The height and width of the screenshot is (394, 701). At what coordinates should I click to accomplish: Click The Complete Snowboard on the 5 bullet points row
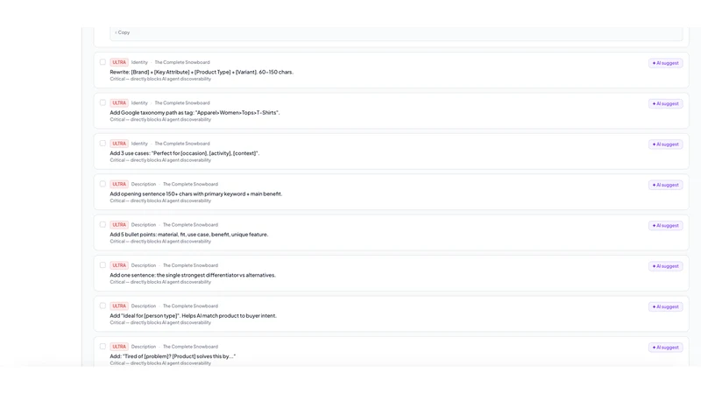click(x=190, y=225)
